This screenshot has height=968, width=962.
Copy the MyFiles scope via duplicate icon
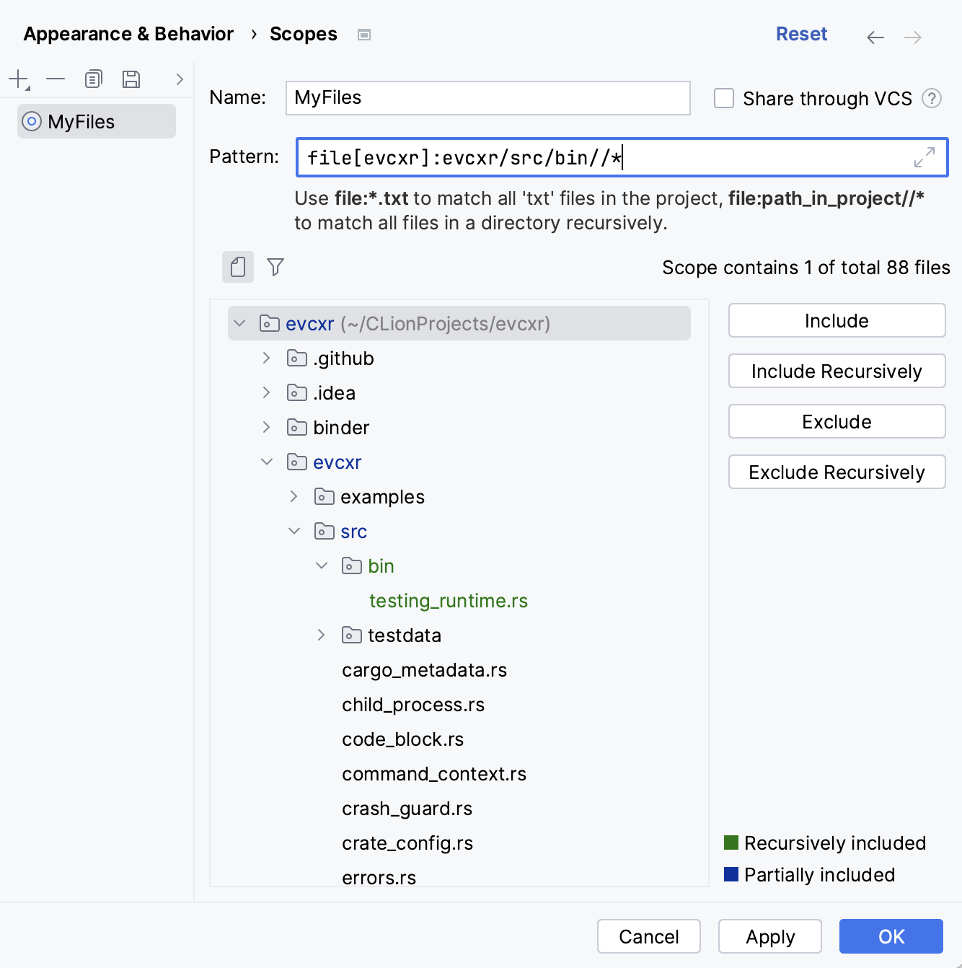93,79
